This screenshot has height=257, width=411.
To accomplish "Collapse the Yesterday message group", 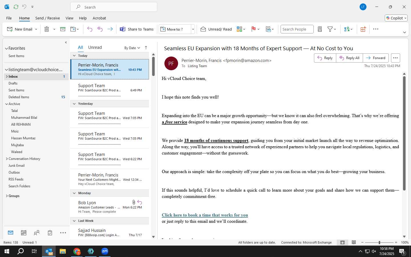I will pos(74,104).
